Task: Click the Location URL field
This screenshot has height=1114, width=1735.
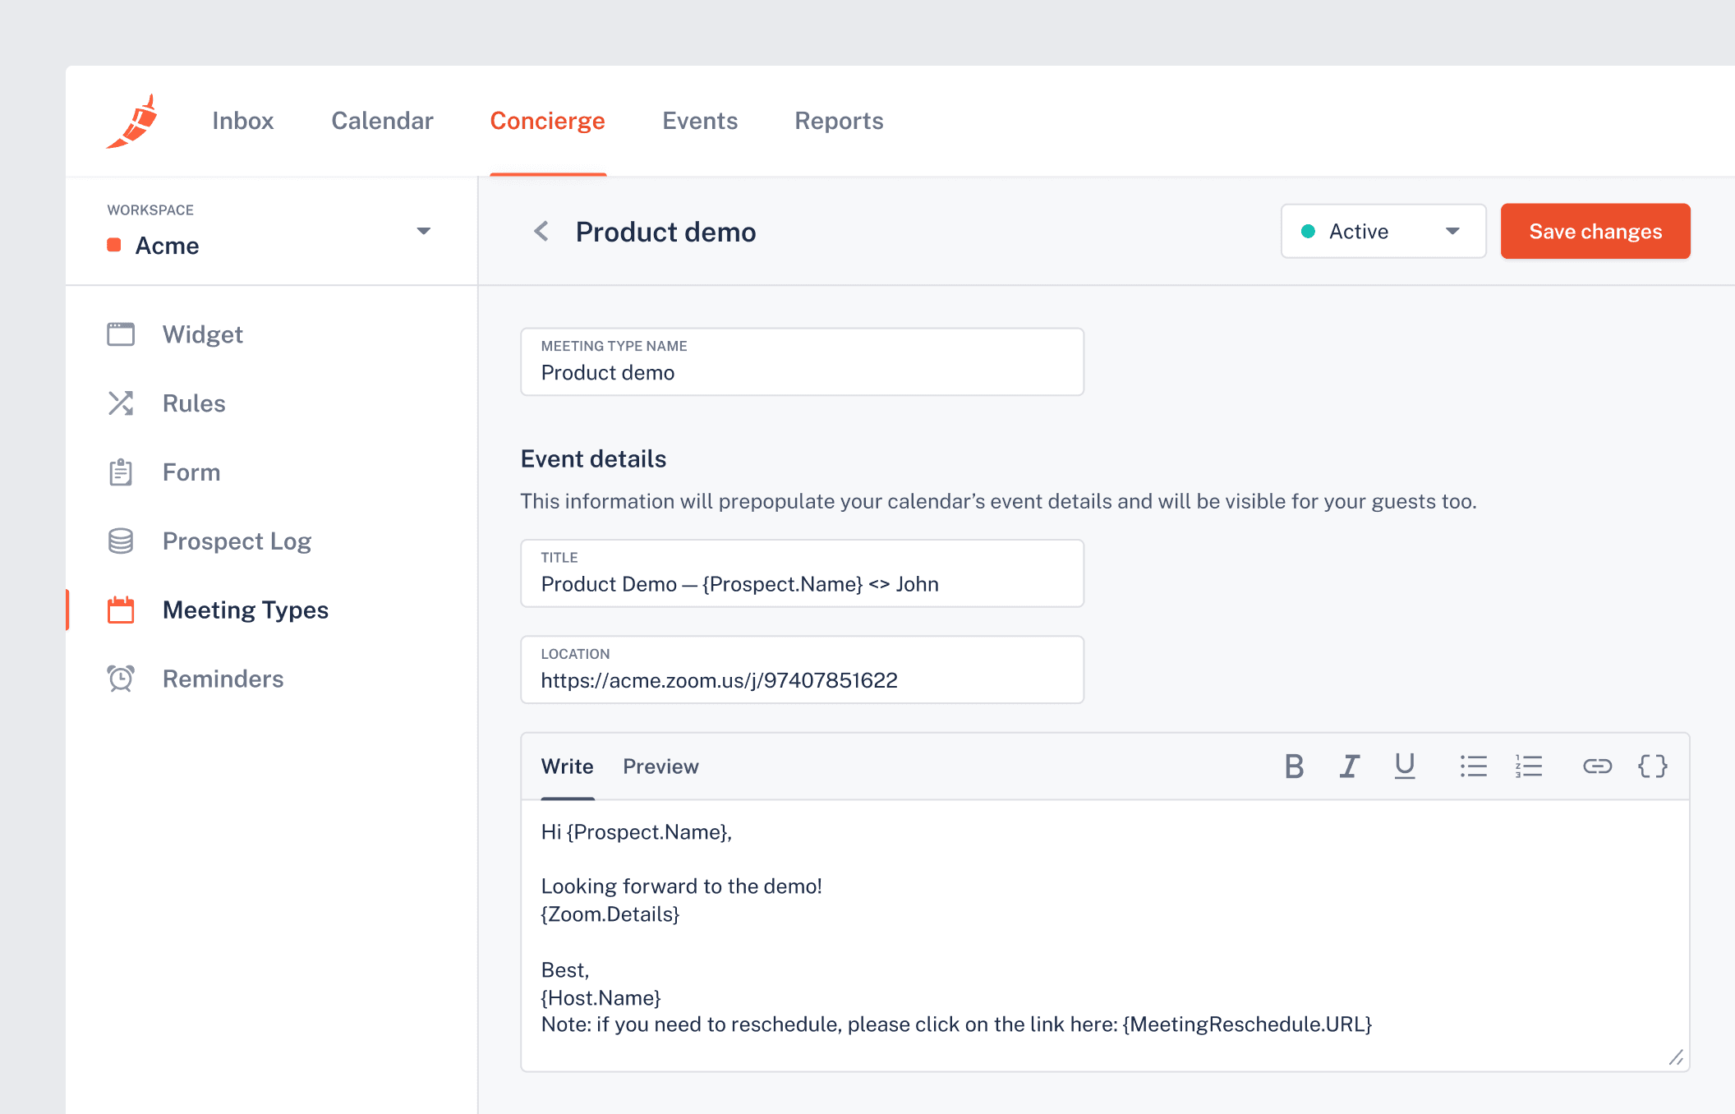Action: pos(802,679)
